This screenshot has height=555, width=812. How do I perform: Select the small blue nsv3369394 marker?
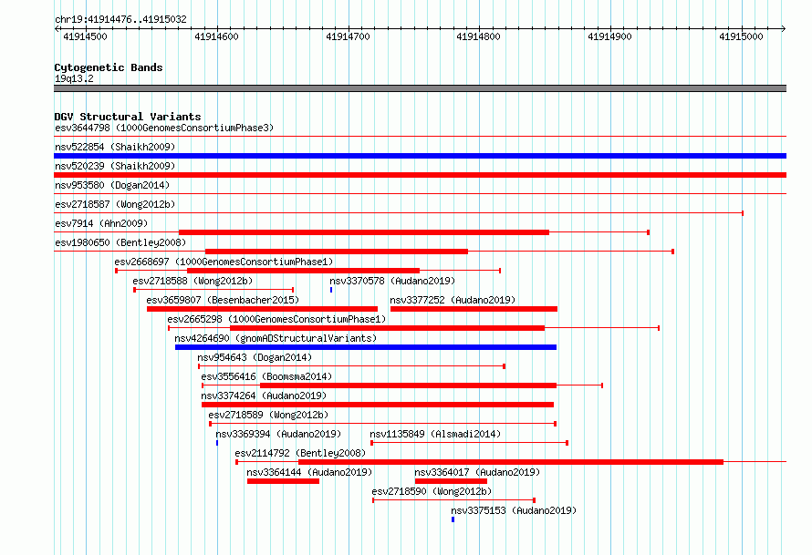(x=217, y=443)
